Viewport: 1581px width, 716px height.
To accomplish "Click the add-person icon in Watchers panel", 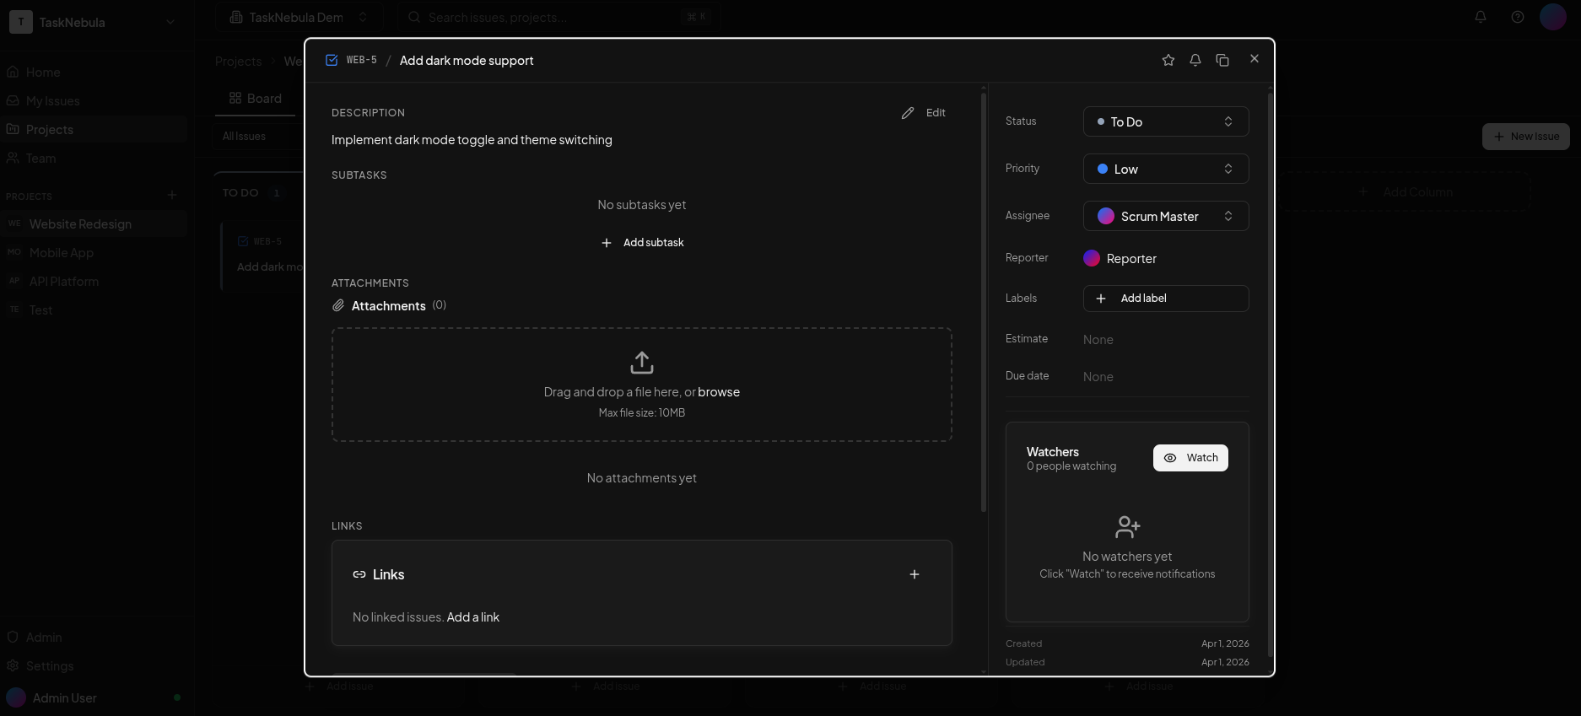I will pos(1127,527).
